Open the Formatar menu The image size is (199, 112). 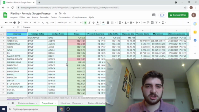click(x=44, y=17)
